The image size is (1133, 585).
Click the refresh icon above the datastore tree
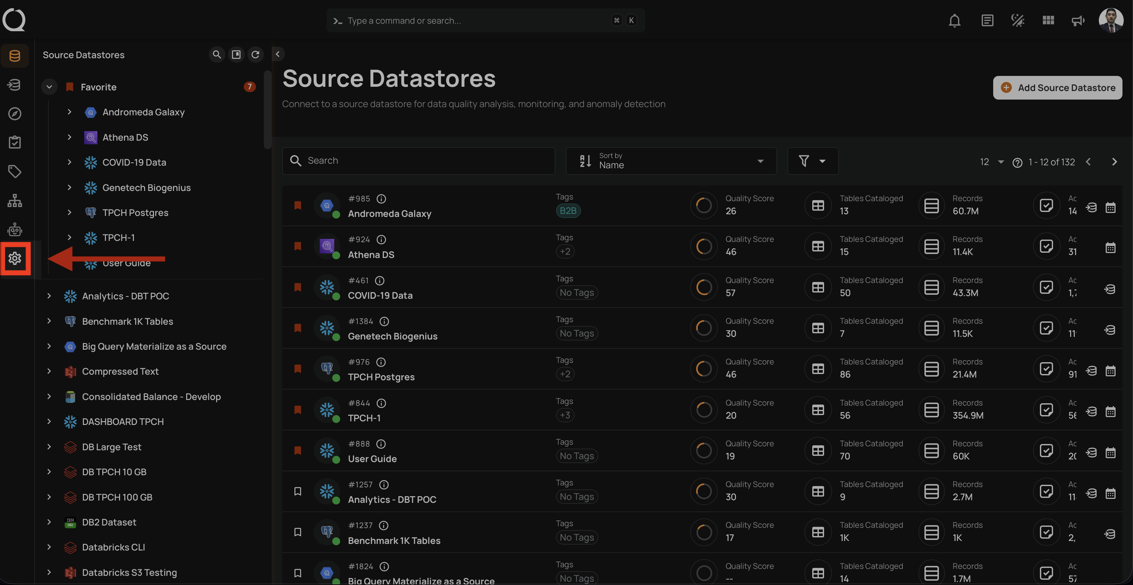[256, 55]
